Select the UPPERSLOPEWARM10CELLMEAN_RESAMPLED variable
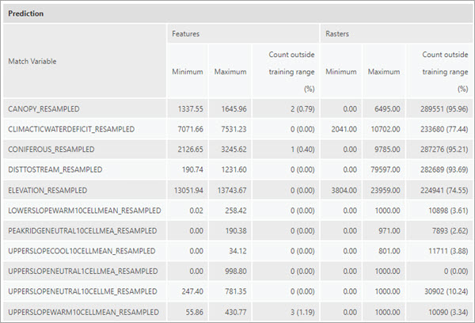This screenshot has width=475, height=323. pyautogui.click(x=82, y=312)
